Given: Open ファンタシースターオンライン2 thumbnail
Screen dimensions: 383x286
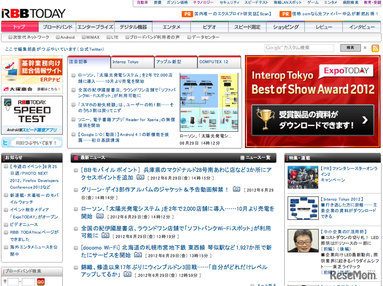Looking at the screenshot, I should [303, 177].
